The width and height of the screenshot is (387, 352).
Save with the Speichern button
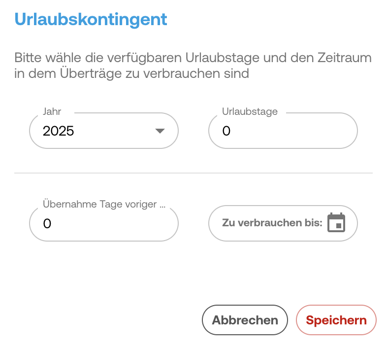coord(336,320)
